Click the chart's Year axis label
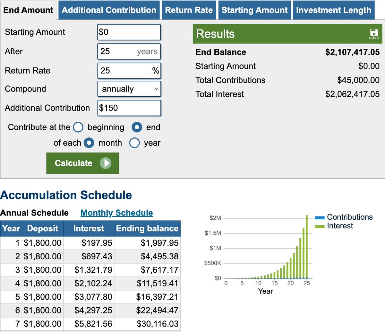The width and height of the screenshot is (385, 332). pos(265,291)
